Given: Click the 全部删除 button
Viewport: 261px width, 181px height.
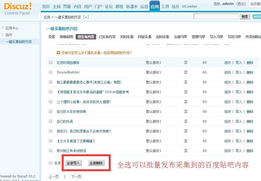Looking at the screenshot, I should [x=96, y=163].
